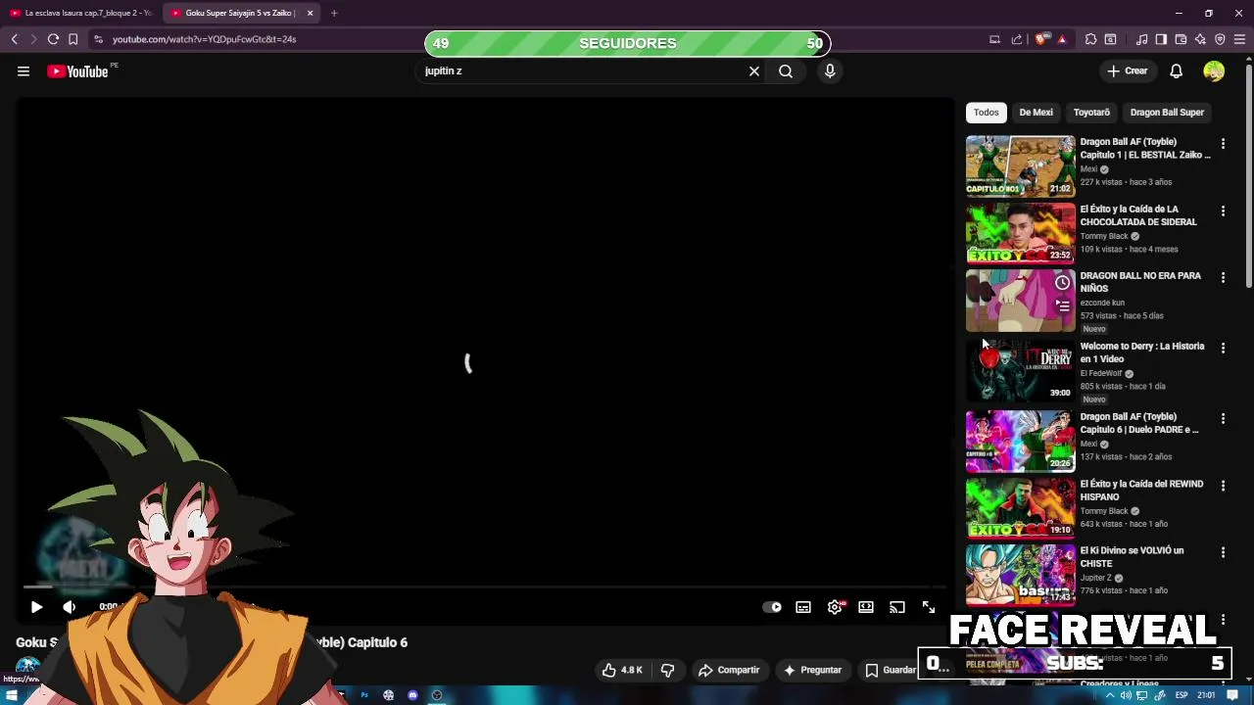Go to the YouTube home logo

pyautogui.click(x=77, y=71)
